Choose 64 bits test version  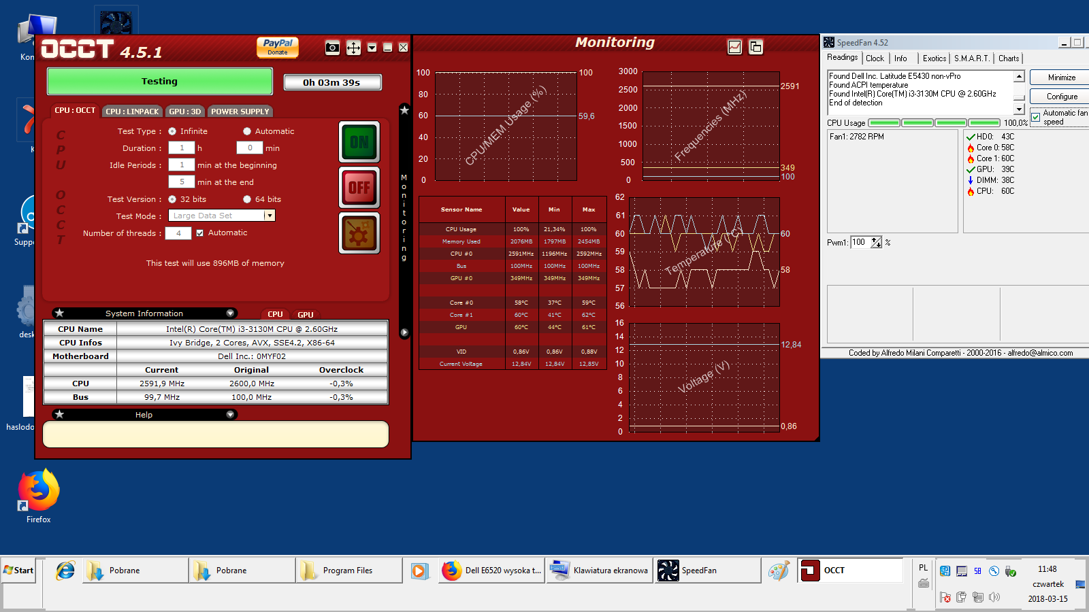247,199
